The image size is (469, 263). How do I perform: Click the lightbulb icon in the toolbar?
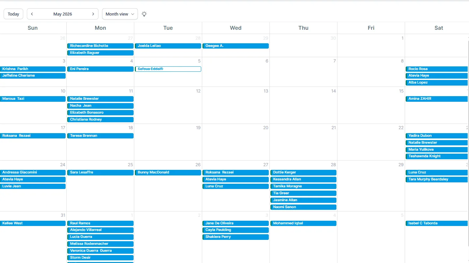tap(144, 14)
